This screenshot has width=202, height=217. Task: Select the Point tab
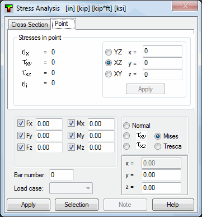coord(63,24)
